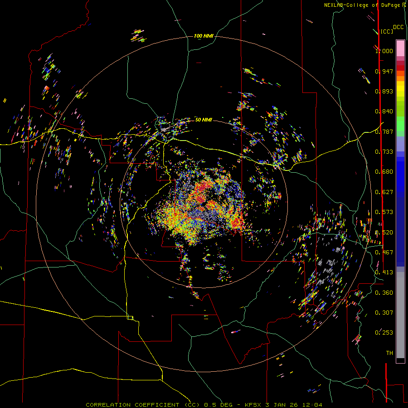Click the 0.733 scale value
Viewport: 408px width, 408px height.
(384, 152)
